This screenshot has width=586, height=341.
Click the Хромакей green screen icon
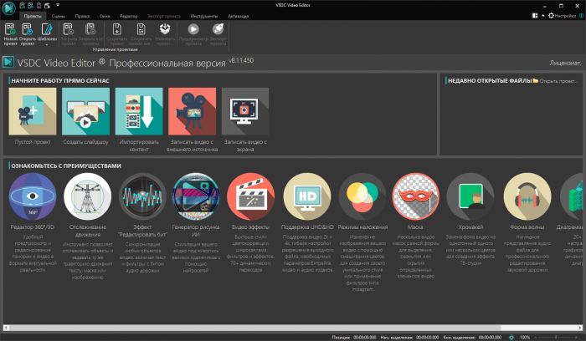(470, 196)
